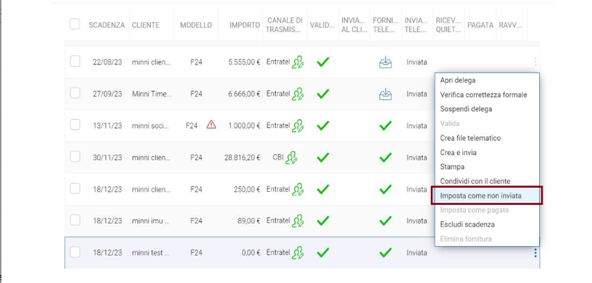Click the 'Minni Time...' client cell
Image resolution: width=592 pixels, height=283 pixels.
coord(152,94)
